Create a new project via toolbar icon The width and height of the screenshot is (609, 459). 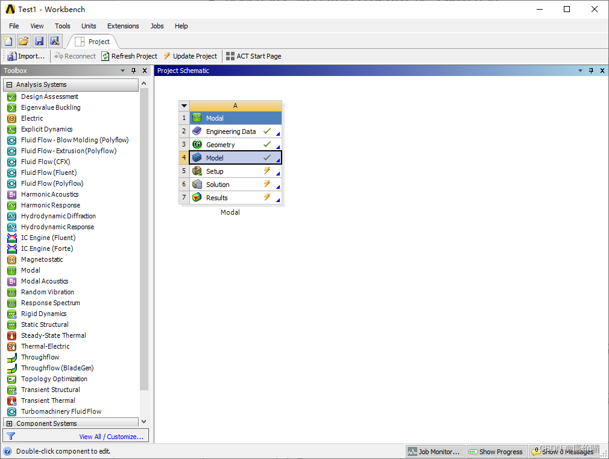(x=8, y=41)
